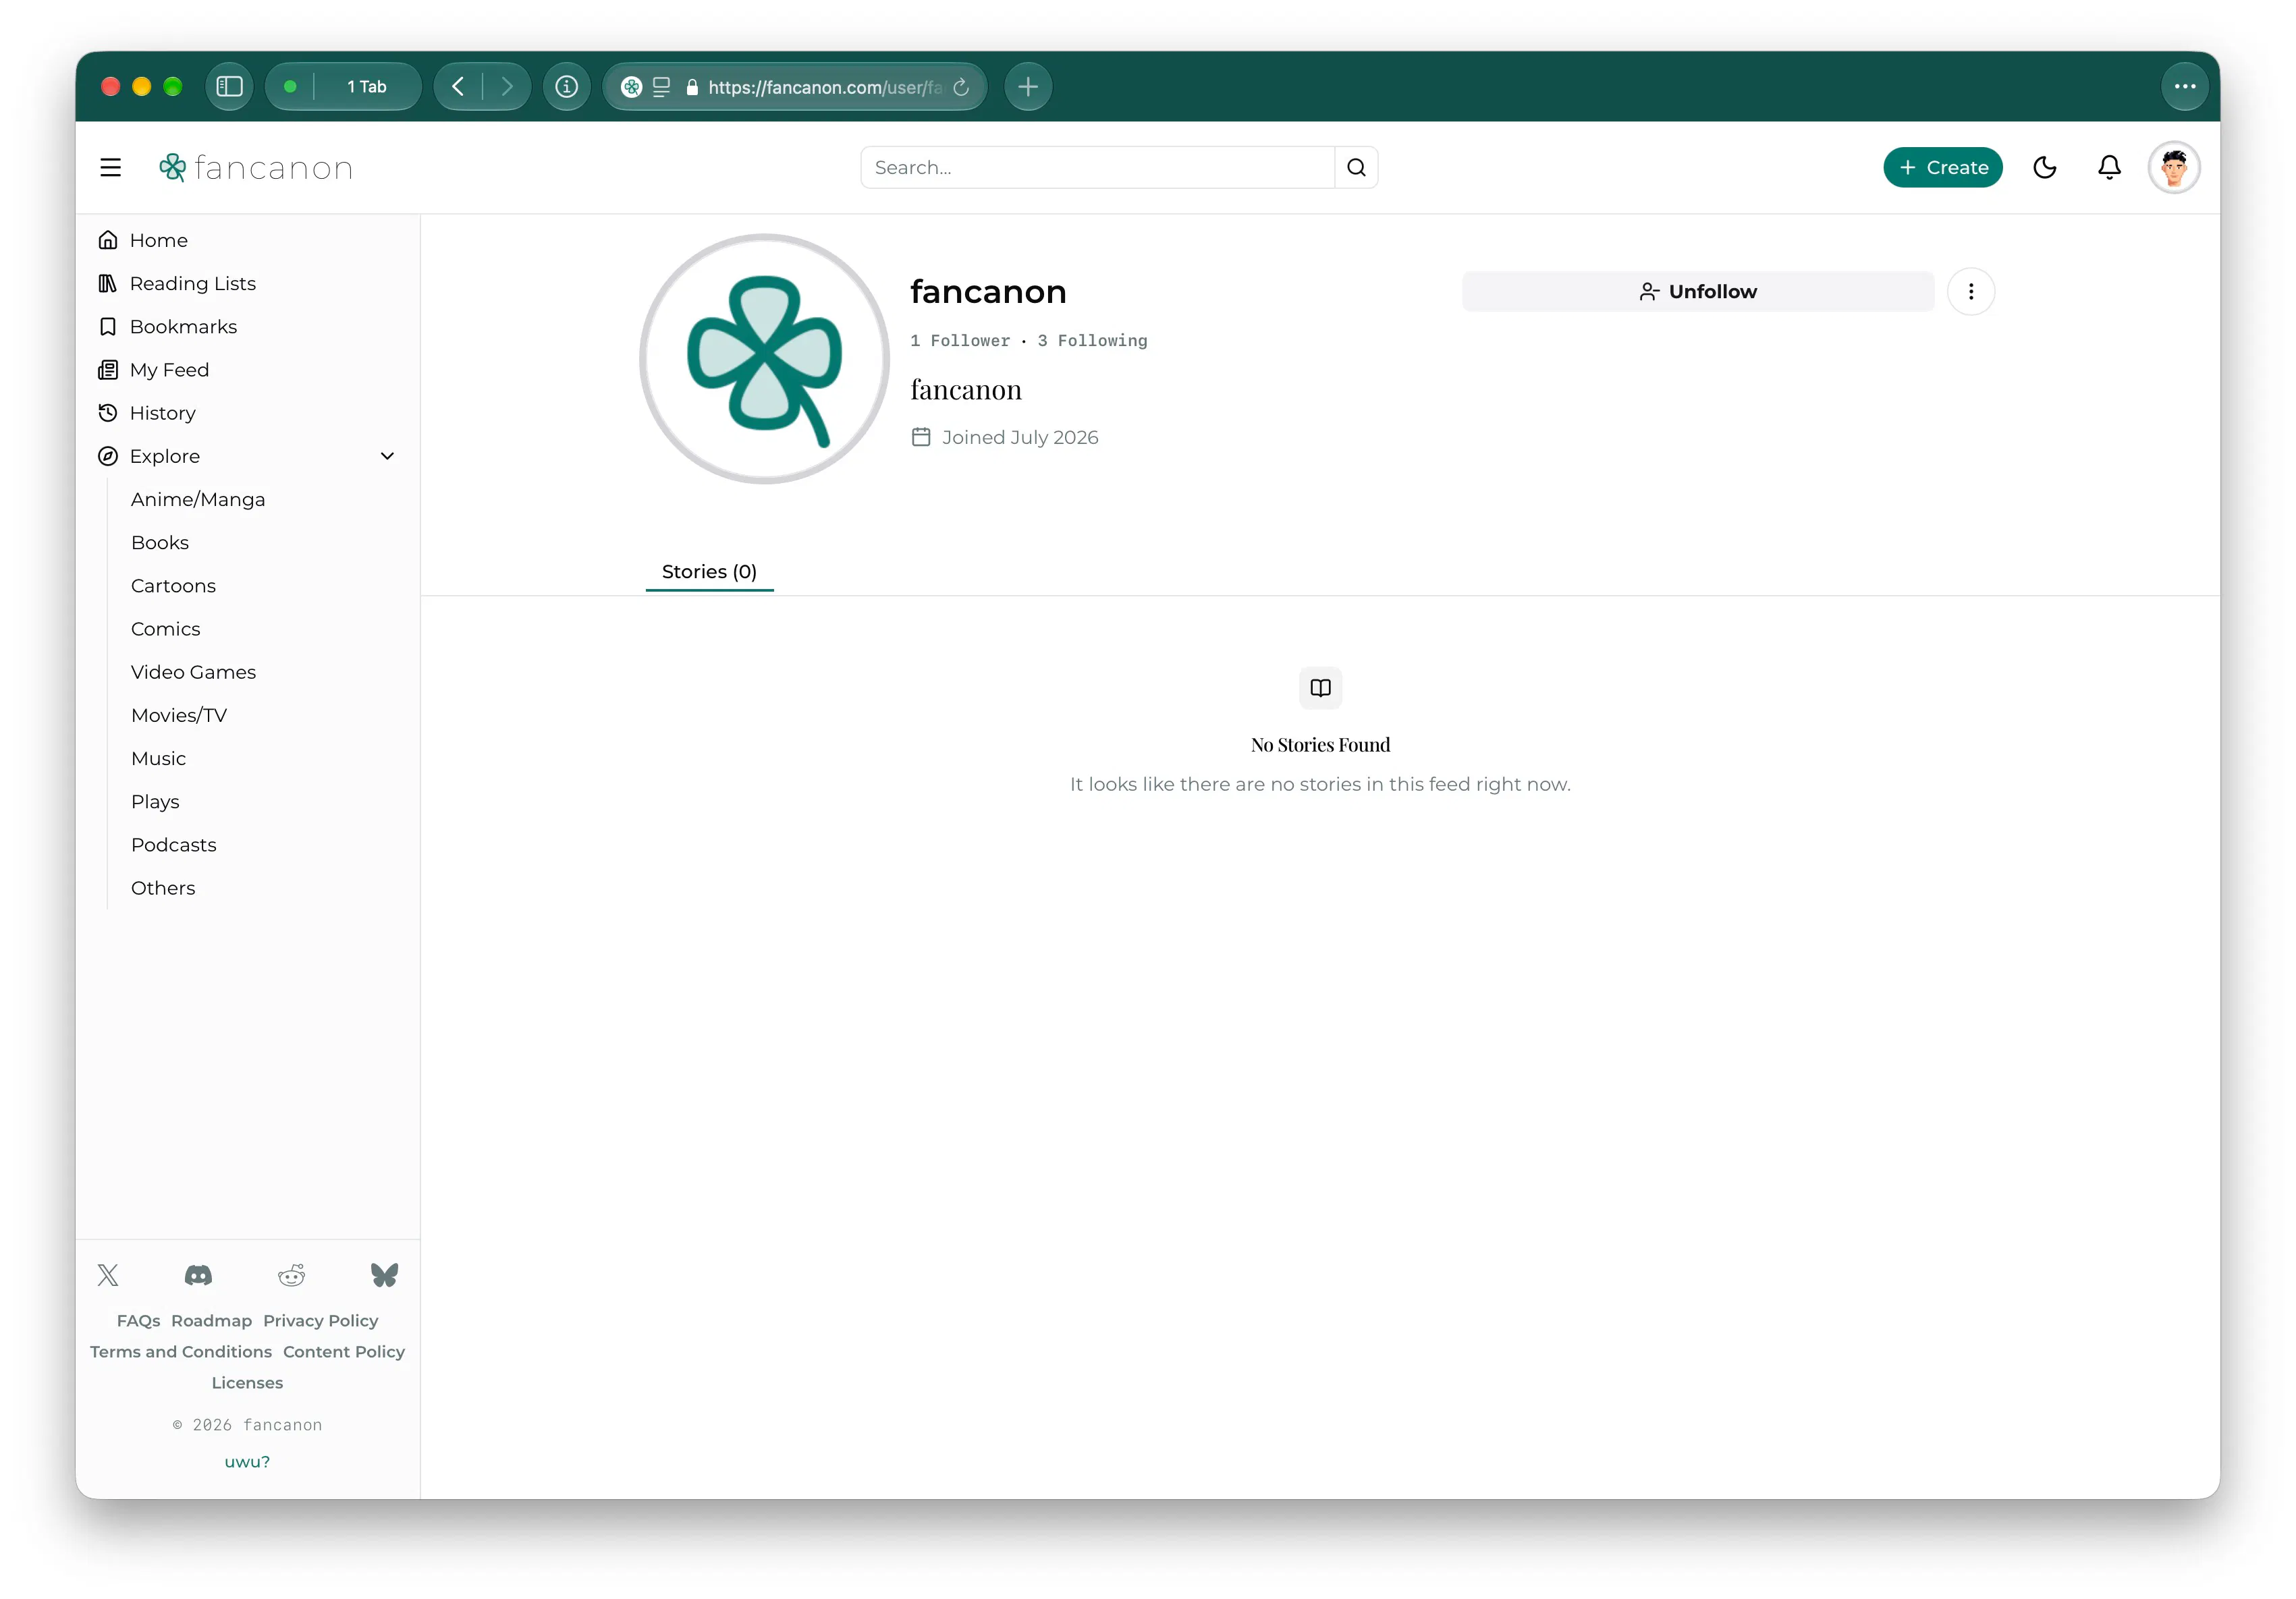
Task: Browse Video Games category
Action: pyautogui.click(x=193, y=673)
